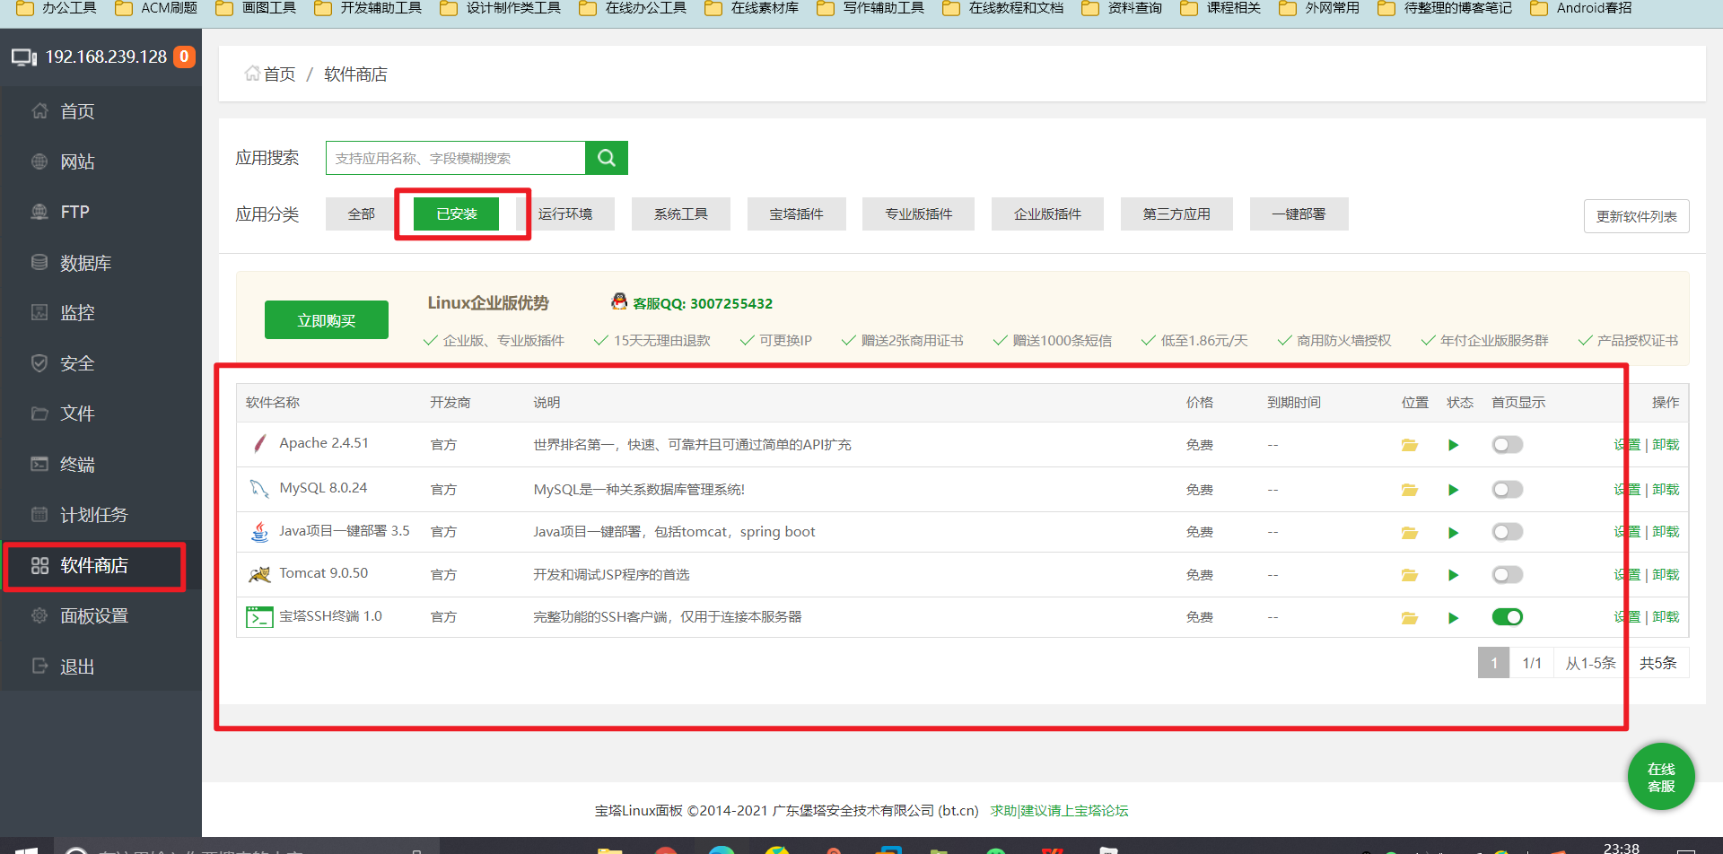The width and height of the screenshot is (1723, 854).
Task: Click the Tomcat cat logo icon
Action: point(259,574)
